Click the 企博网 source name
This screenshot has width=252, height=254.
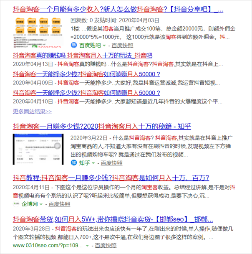click(x=30, y=204)
